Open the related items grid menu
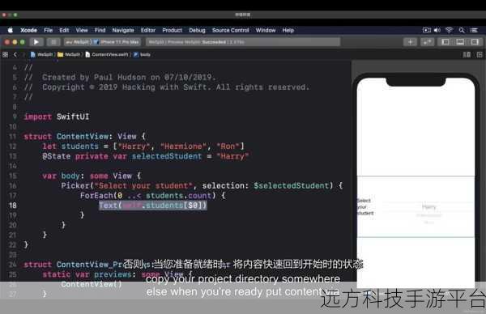The width and height of the screenshot is (486, 314). pyautogui.click(x=6, y=55)
